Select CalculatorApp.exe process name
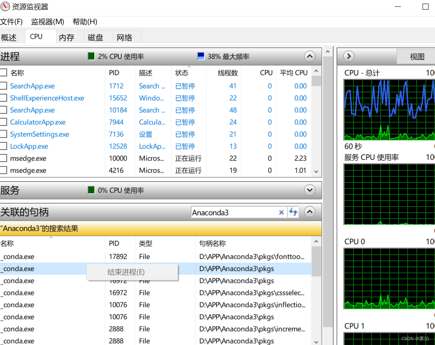 (38, 122)
